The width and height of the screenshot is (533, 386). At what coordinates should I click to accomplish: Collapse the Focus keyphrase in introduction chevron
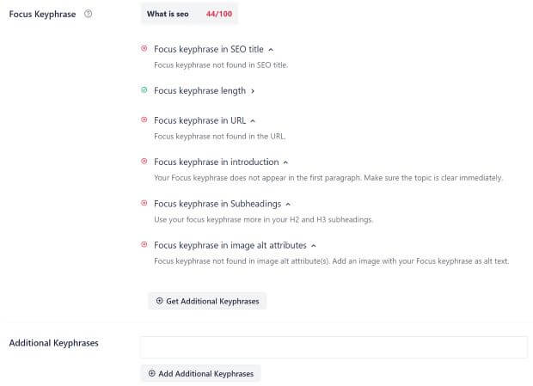click(x=285, y=162)
